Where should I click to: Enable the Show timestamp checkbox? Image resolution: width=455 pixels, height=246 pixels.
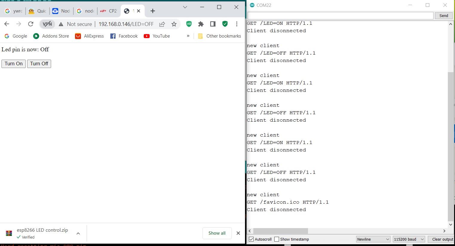click(276, 239)
